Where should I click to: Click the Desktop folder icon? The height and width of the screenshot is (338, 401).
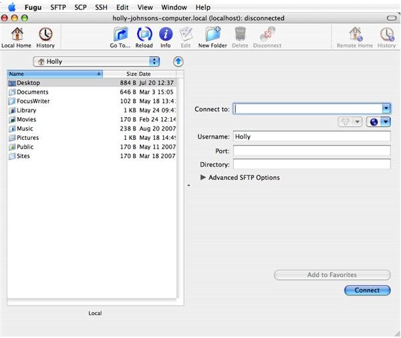point(12,83)
